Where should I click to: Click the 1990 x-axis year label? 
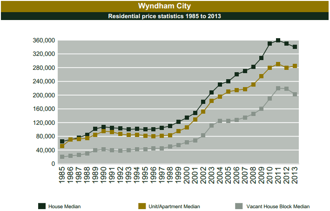coord(103,175)
